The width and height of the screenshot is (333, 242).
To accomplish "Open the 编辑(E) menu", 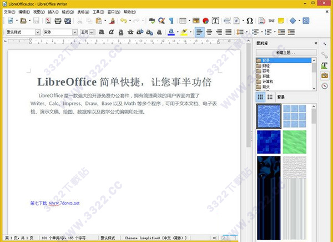I will pos(24,12).
